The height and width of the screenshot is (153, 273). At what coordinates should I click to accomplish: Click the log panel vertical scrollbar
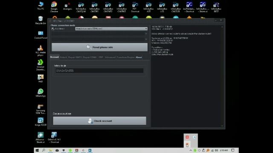pos(222,76)
